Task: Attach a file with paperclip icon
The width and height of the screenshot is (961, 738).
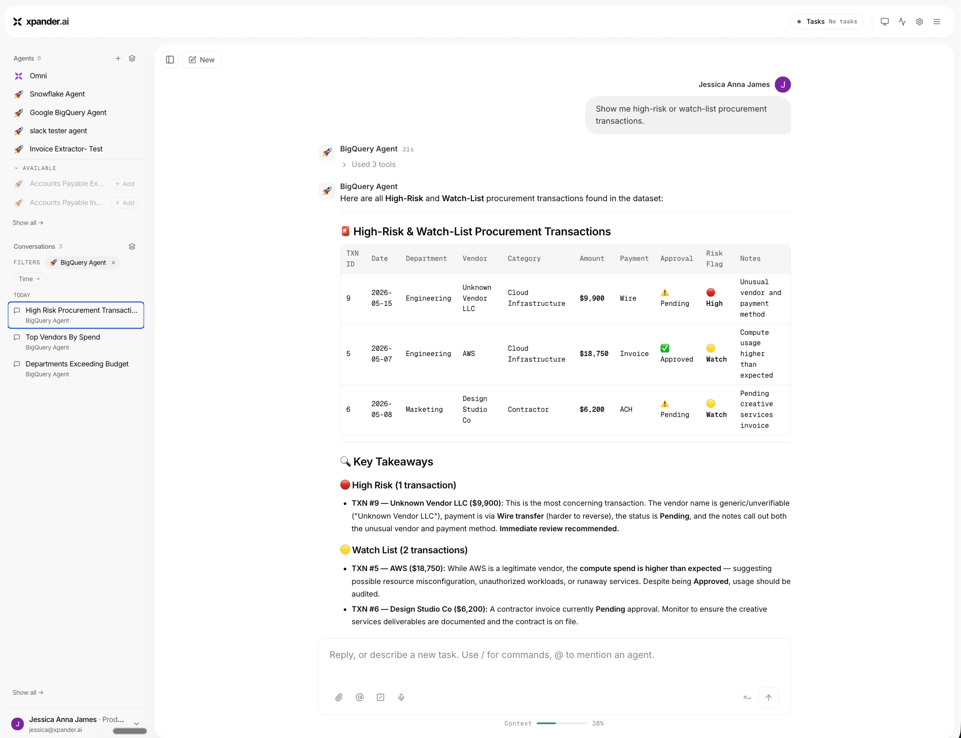Action: point(339,697)
